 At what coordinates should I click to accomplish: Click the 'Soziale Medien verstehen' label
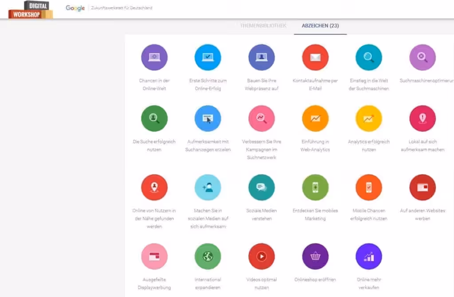[262, 215]
